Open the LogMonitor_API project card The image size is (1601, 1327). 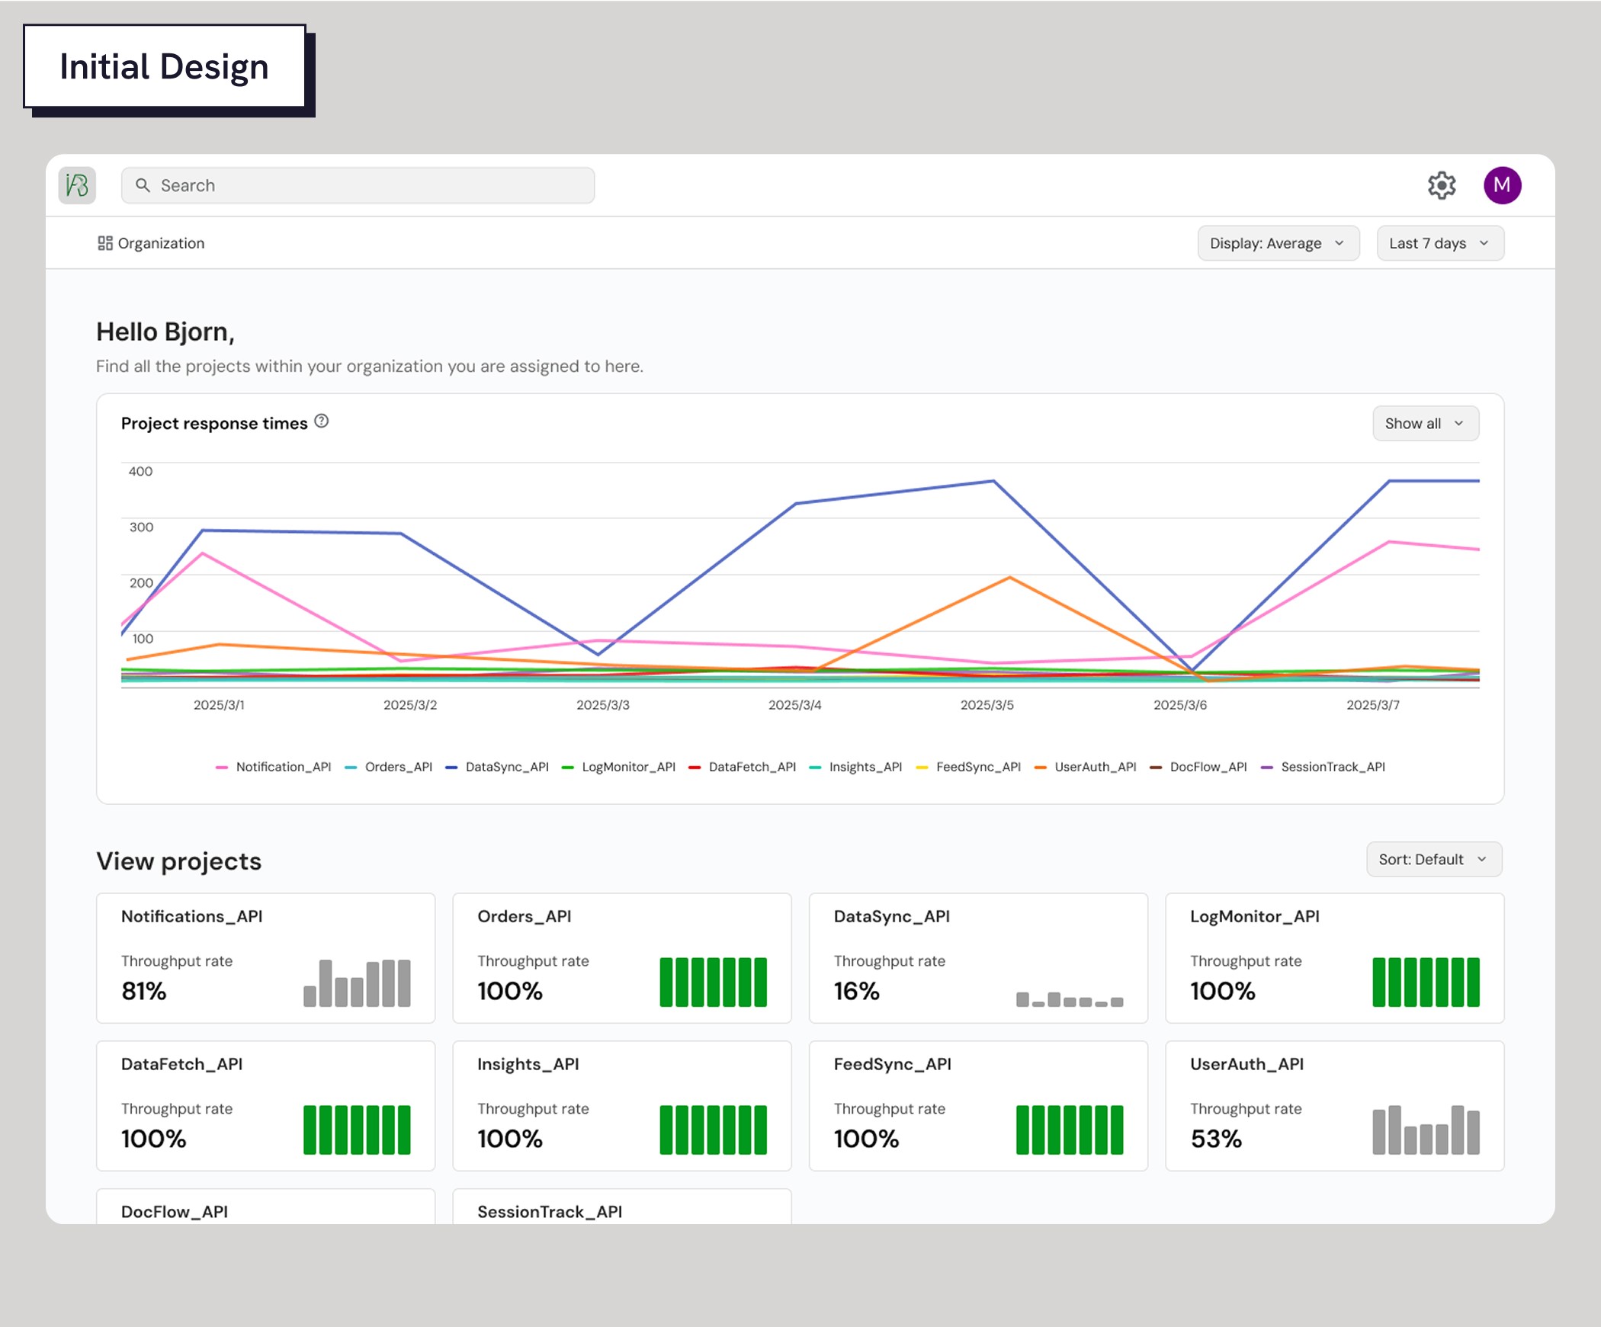click(1333, 957)
